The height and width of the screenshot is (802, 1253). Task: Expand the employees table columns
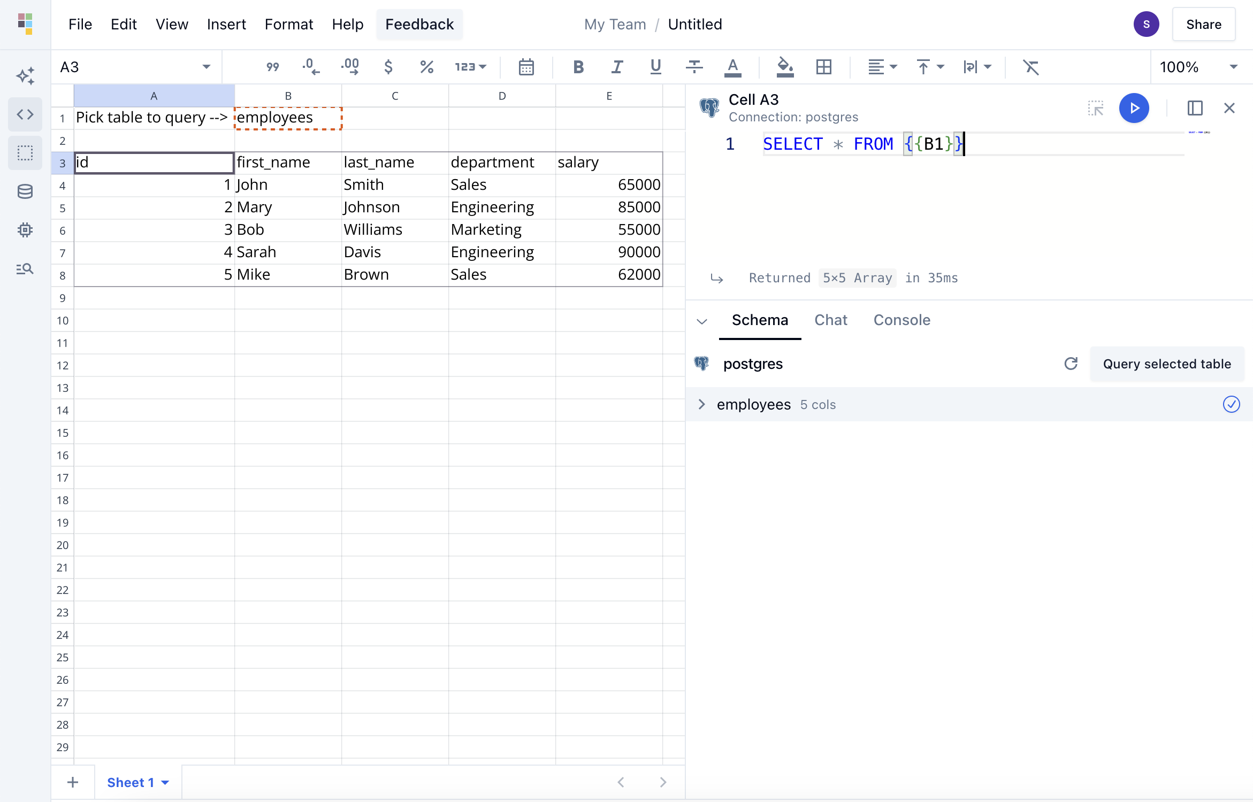[702, 405]
